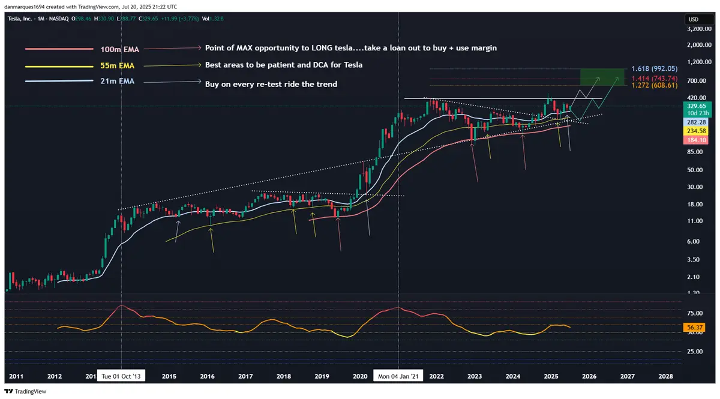Click the 2016 label on time axis
This screenshot has width=720, height=399.
point(207,377)
